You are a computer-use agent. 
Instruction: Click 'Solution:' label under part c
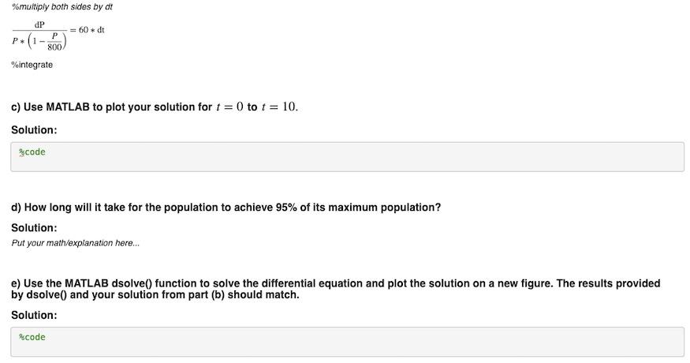tap(34, 130)
